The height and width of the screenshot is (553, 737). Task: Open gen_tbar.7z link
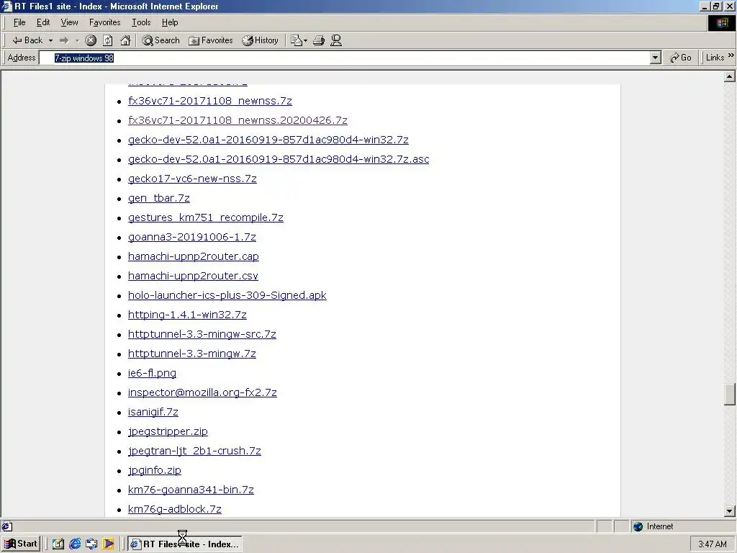pyautogui.click(x=159, y=198)
